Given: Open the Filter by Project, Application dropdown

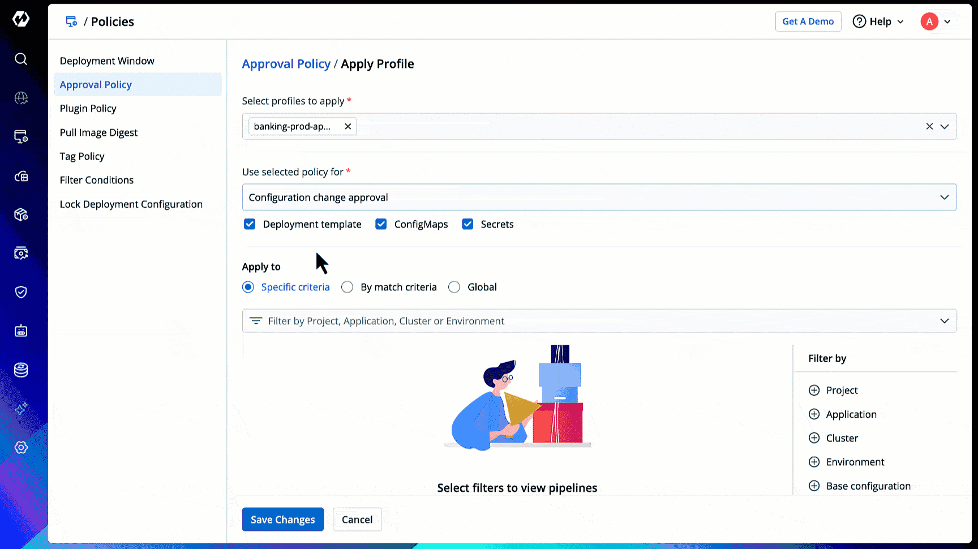Looking at the screenshot, I should pyautogui.click(x=599, y=321).
